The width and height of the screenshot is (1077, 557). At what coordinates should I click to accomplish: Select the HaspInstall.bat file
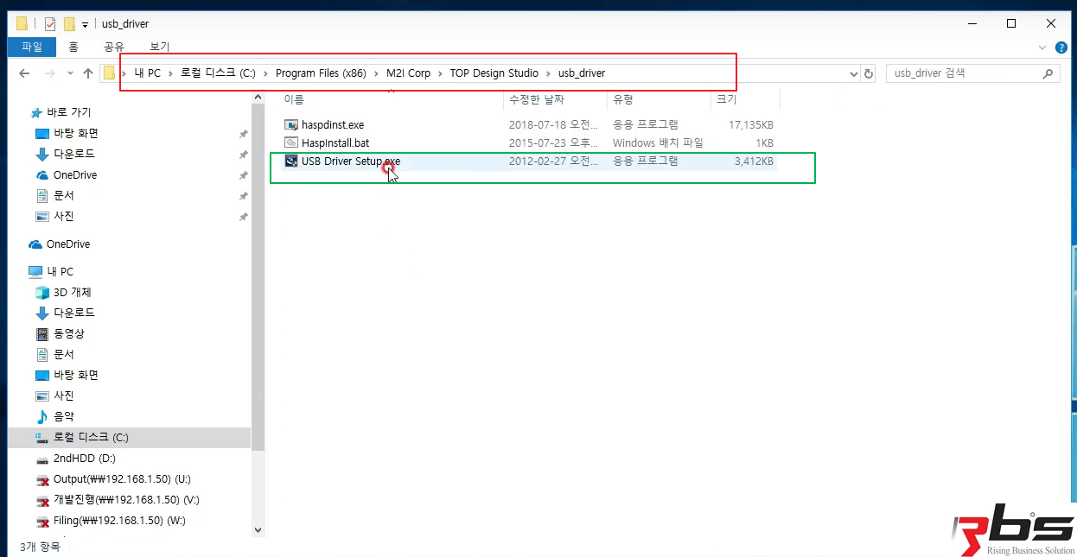coord(335,142)
